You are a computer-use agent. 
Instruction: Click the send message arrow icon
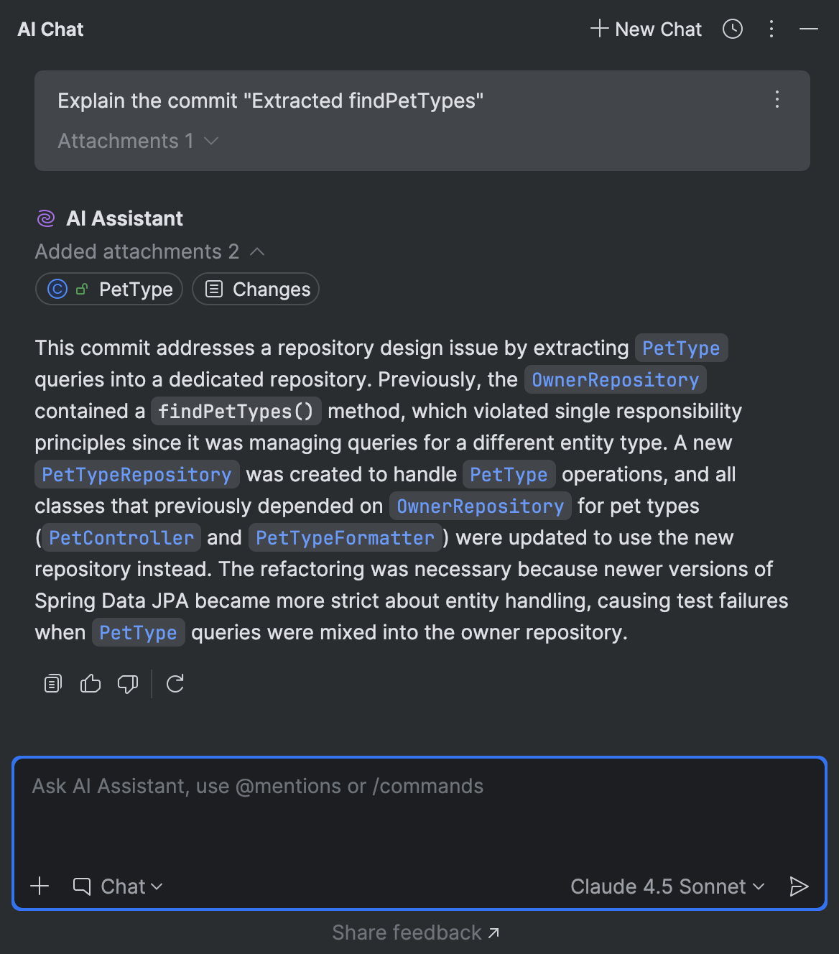[x=799, y=886]
